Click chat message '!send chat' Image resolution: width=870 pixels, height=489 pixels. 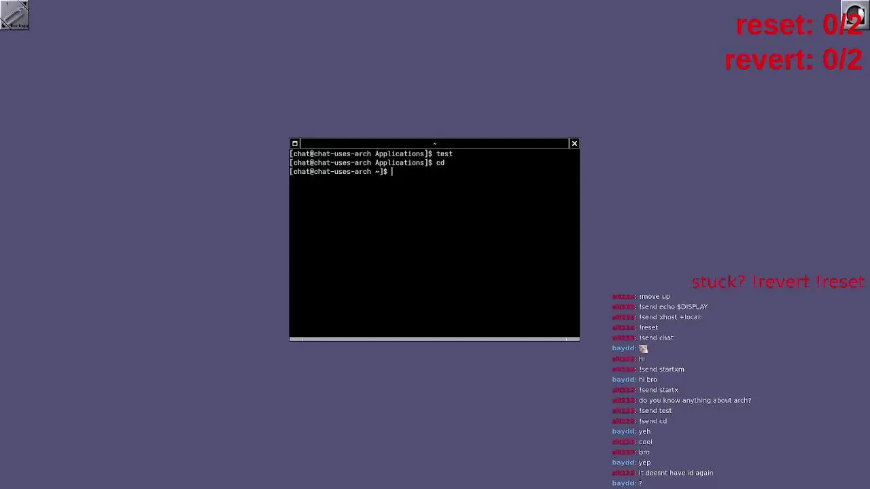[x=656, y=338]
